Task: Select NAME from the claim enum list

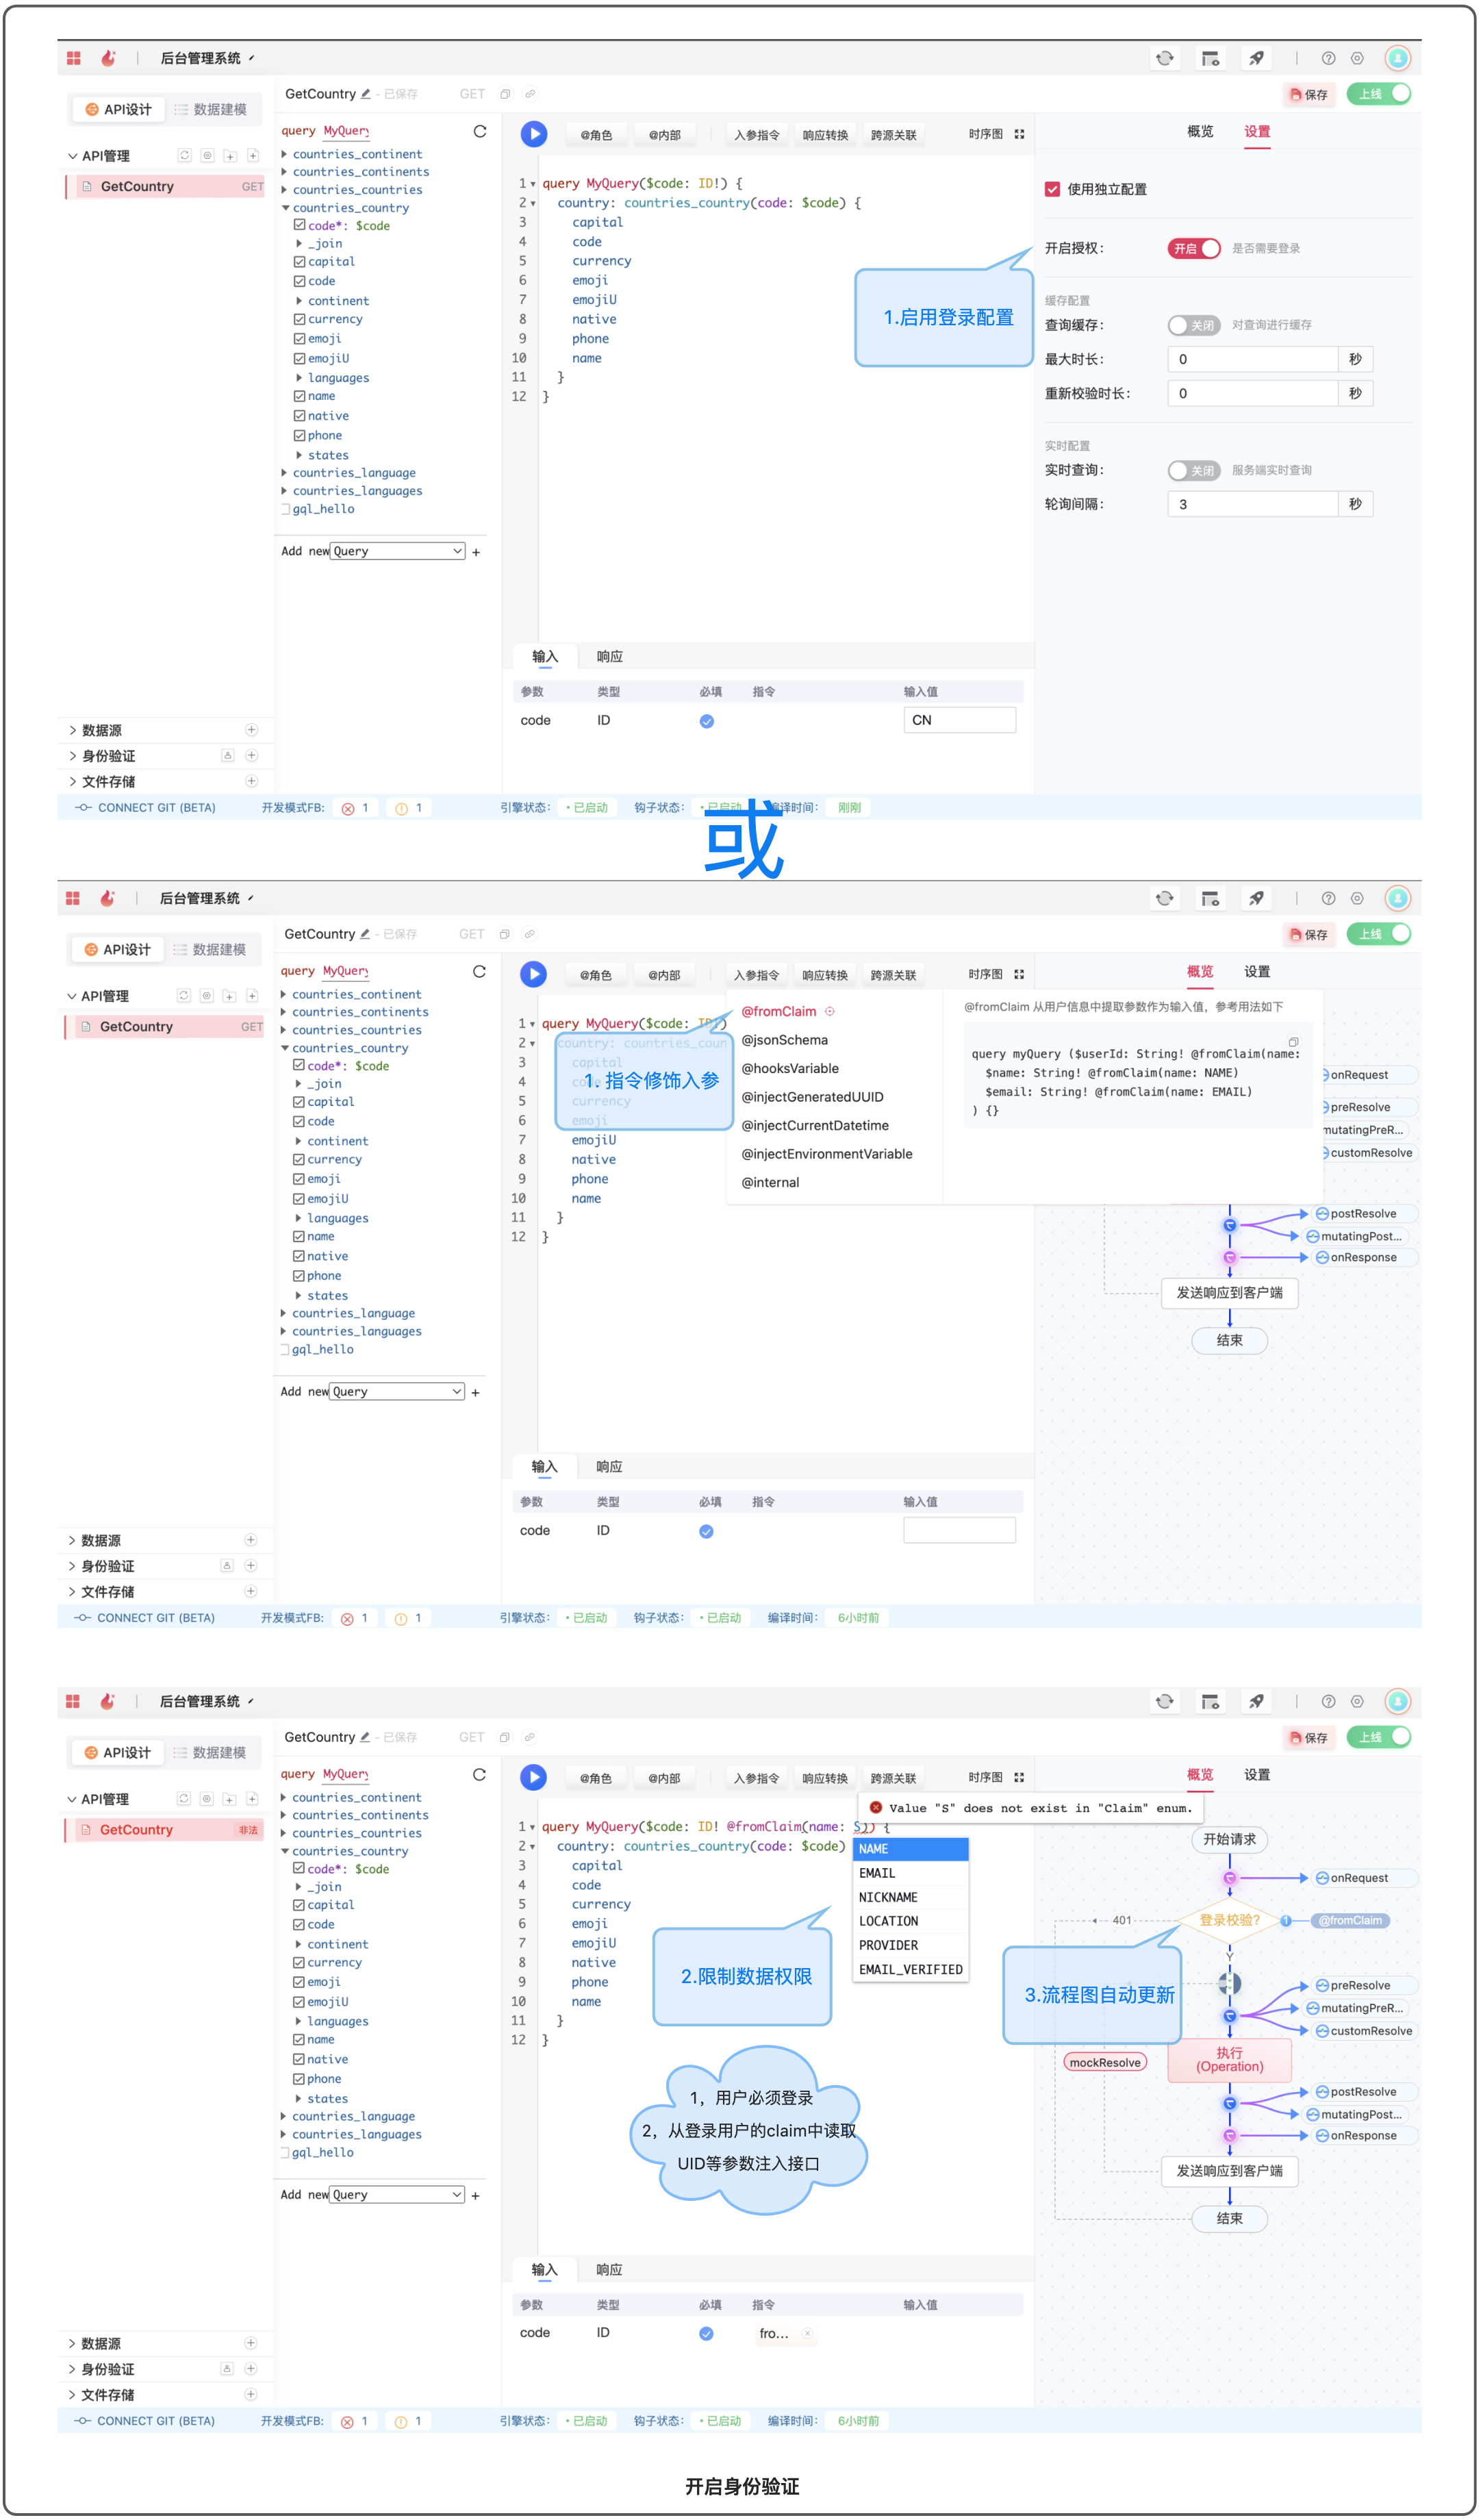Action: click(x=909, y=1849)
